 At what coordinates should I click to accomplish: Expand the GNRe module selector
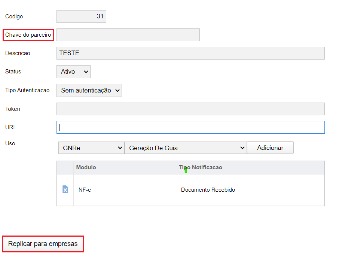pos(91,148)
